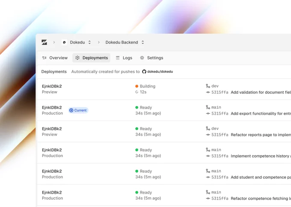Click the orange Building status dot

pos(137,86)
